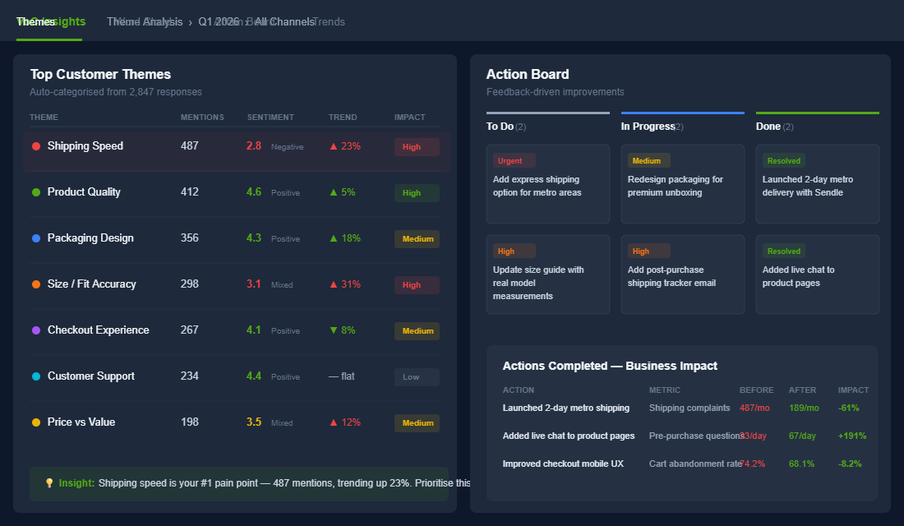Click the red upward trend arrow for Size / Fit Accuracy
904x526 pixels.
pos(332,284)
